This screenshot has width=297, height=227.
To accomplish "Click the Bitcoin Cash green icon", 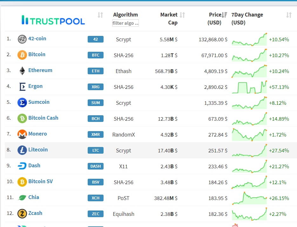I will [22, 118].
